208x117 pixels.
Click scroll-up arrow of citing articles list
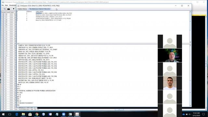[190, 12]
